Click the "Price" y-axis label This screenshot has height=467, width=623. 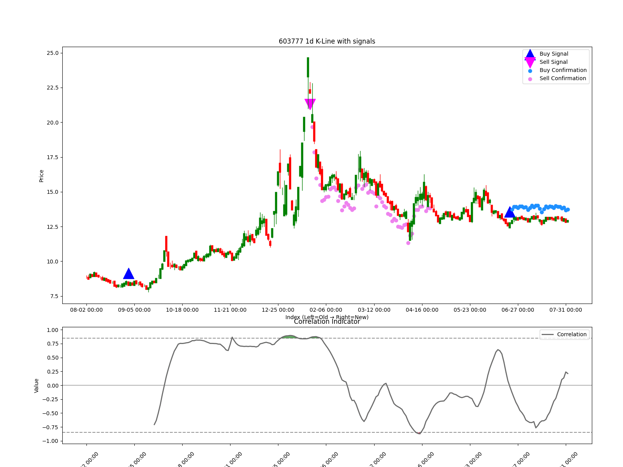[x=41, y=176]
